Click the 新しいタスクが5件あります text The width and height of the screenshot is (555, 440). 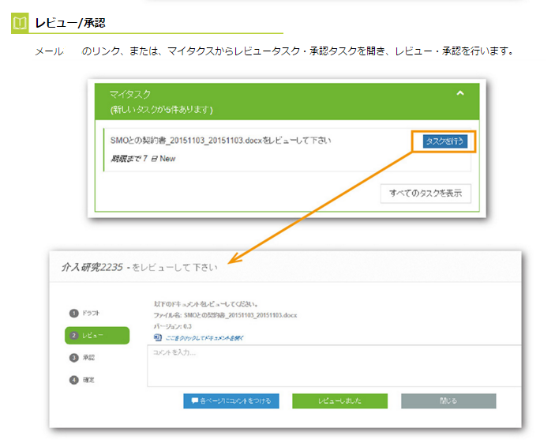[161, 110]
